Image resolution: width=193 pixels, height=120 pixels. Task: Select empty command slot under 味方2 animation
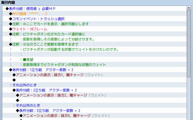[94, 100]
